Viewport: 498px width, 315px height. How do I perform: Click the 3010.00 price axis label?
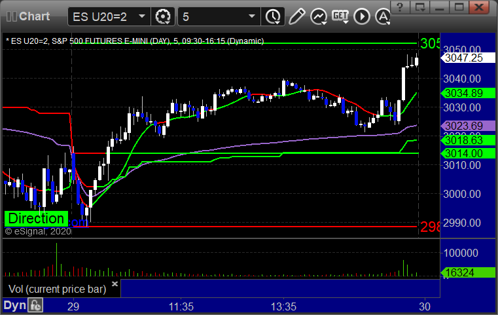coord(462,165)
